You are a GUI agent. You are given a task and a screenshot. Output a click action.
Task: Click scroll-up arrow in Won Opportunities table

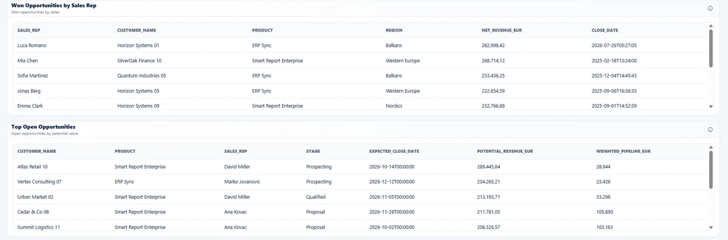(711, 25)
